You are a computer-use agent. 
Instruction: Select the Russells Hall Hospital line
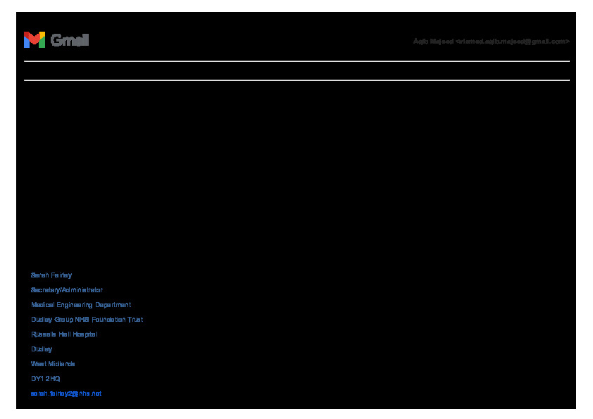click(x=64, y=334)
